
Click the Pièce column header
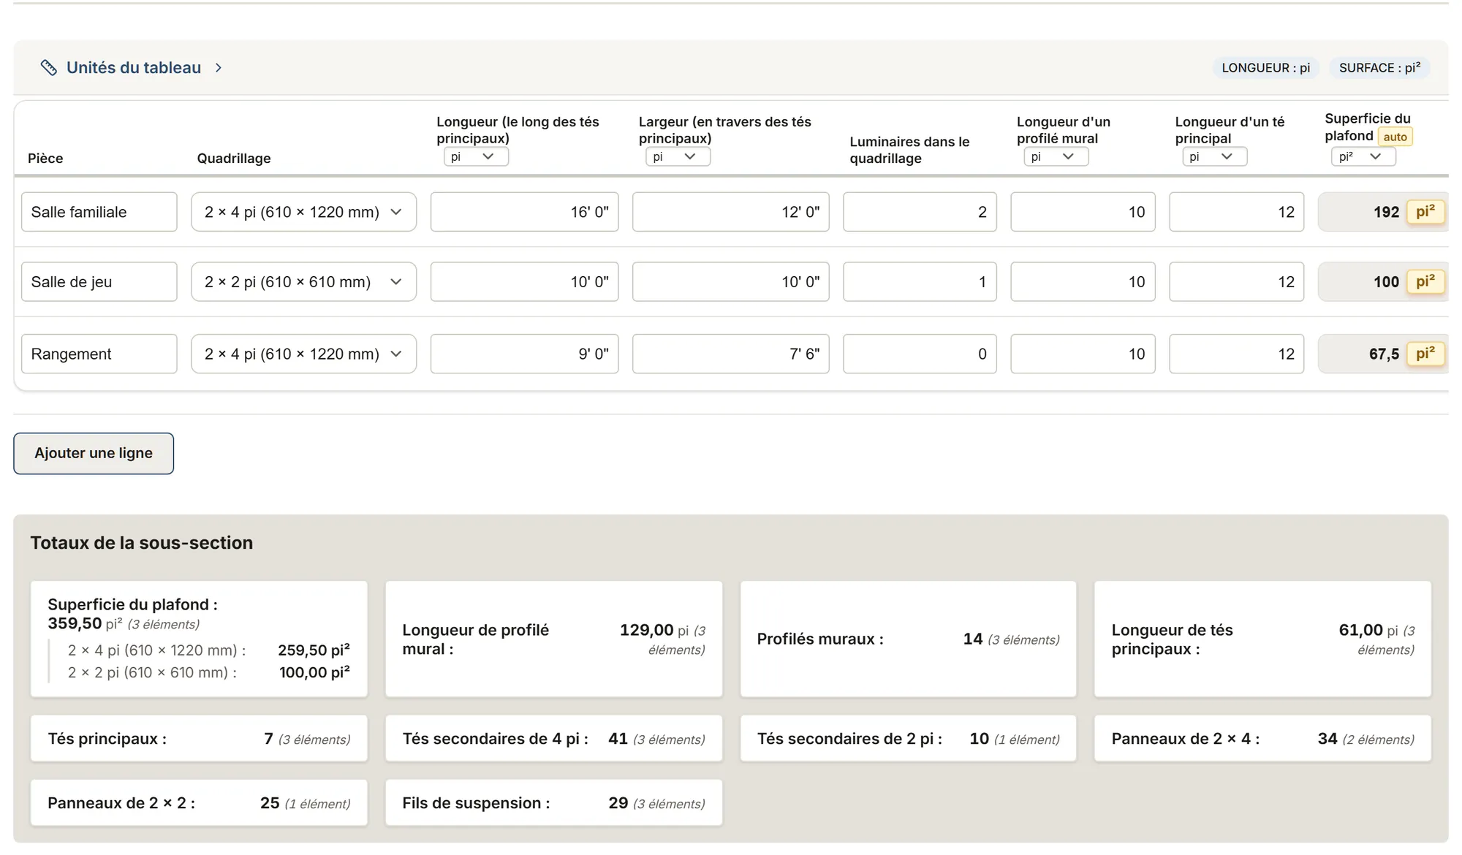(45, 159)
